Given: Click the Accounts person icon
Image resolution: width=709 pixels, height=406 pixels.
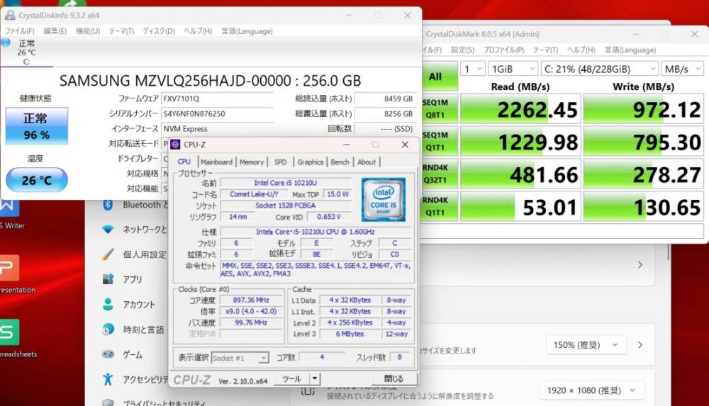Looking at the screenshot, I should click(x=108, y=304).
